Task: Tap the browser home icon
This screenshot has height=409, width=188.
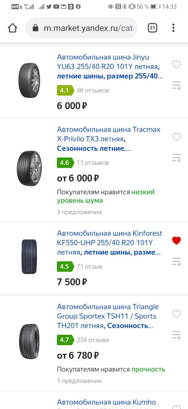Action: point(13,28)
